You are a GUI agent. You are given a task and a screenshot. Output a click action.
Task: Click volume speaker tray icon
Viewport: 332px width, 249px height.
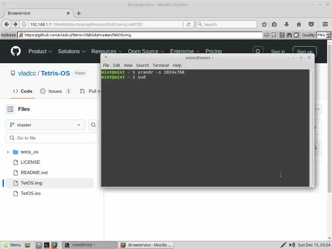pos(292,245)
